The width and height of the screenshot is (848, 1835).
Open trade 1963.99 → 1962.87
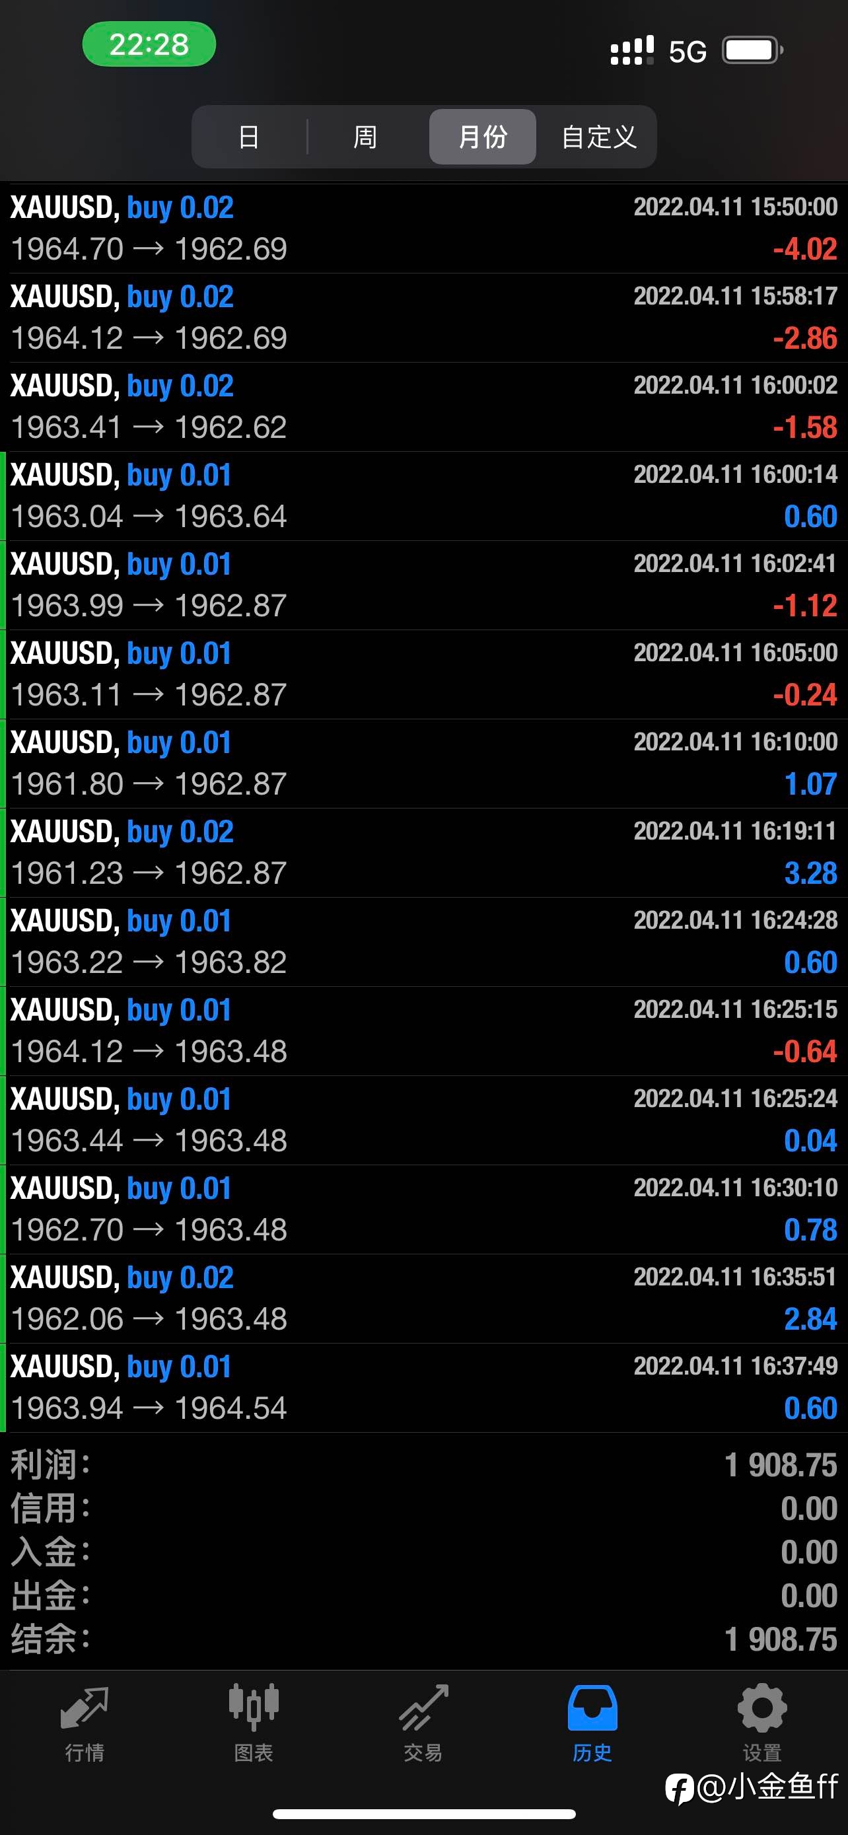point(423,585)
